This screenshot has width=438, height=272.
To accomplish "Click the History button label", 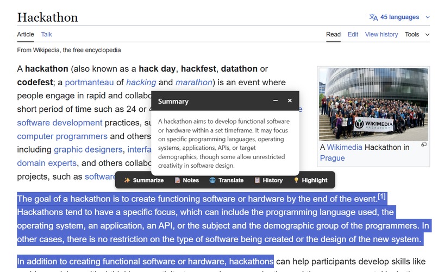I will (x=273, y=180).
